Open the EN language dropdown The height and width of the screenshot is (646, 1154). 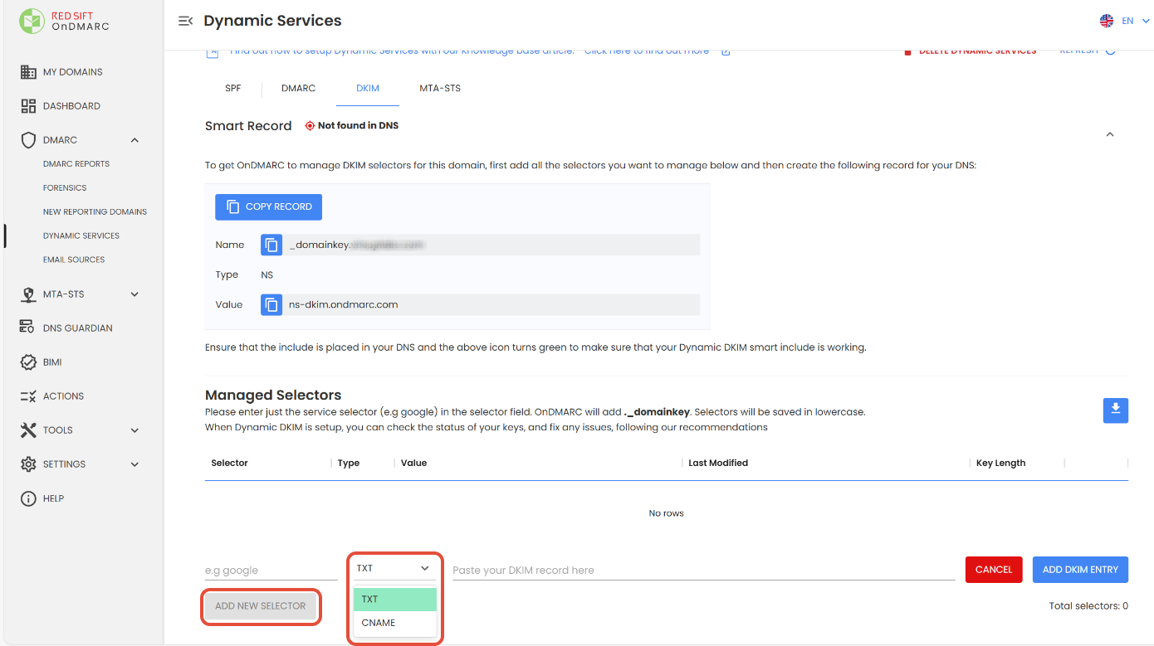[1137, 22]
